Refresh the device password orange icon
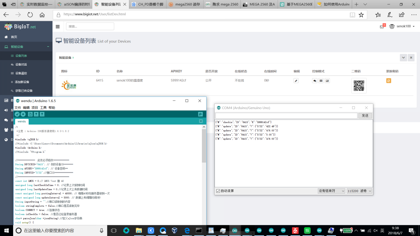This screenshot has width=420, height=236. click(389, 81)
